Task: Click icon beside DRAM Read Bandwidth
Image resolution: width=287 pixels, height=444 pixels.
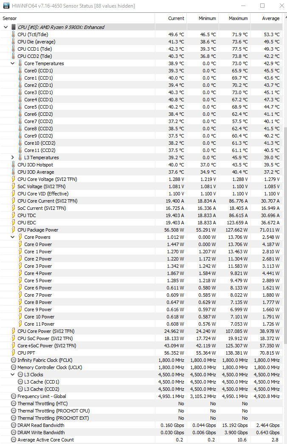Action: [13, 425]
